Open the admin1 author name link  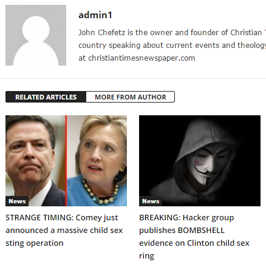(x=95, y=15)
